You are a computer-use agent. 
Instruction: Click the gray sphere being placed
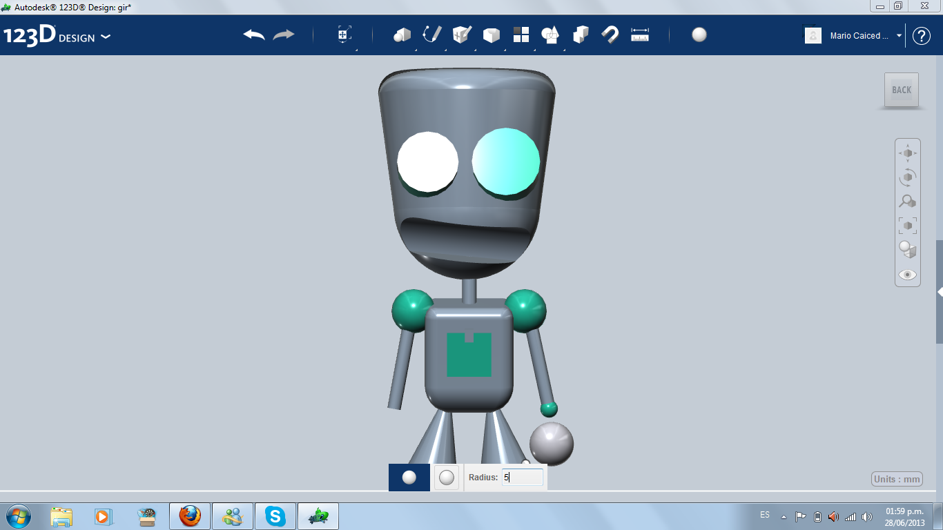point(552,444)
